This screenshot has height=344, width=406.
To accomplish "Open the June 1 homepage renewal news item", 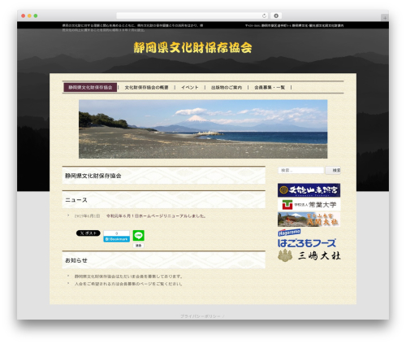I will coord(156,216).
